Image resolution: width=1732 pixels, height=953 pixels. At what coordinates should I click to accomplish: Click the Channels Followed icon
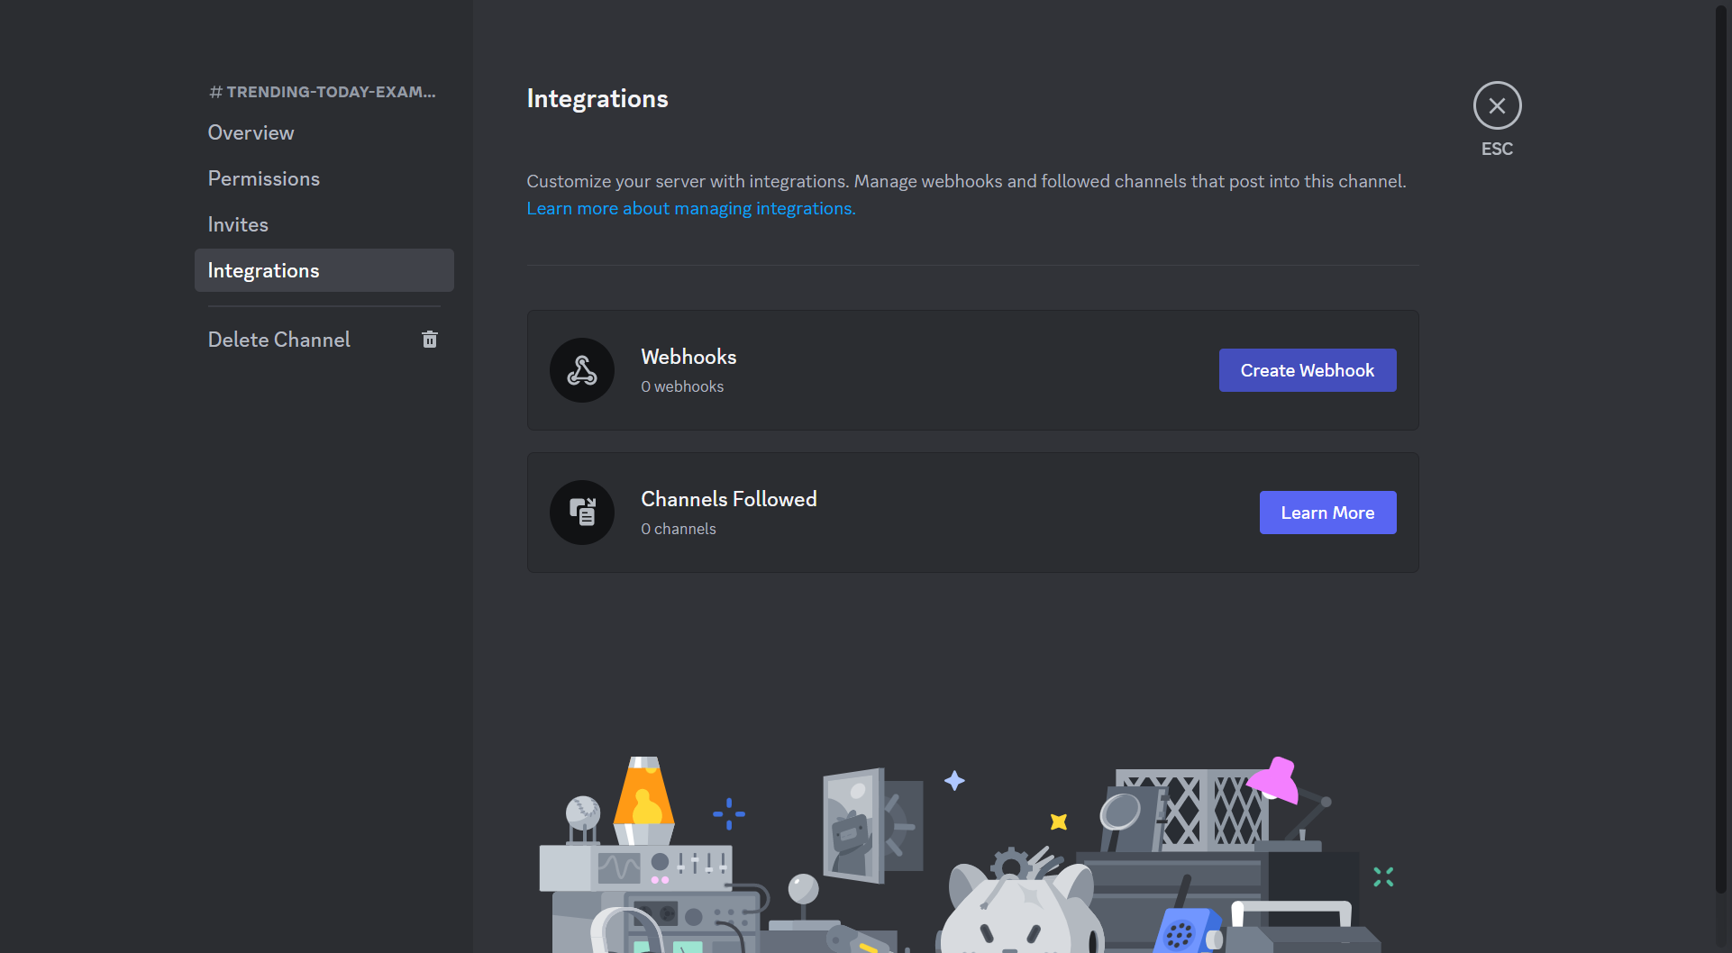click(582, 513)
